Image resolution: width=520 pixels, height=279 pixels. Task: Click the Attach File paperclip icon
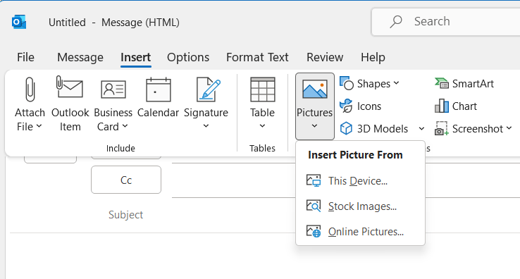[30, 89]
